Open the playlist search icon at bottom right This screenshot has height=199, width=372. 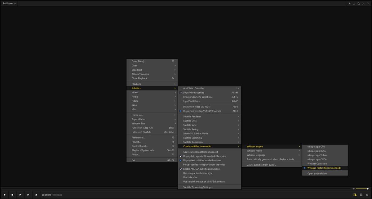(355, 195)
